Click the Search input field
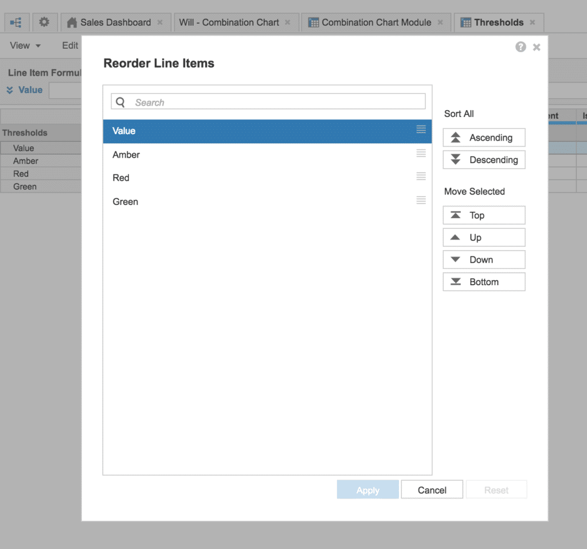The width and height of the screenshot is (587, 549). point(268,102)
